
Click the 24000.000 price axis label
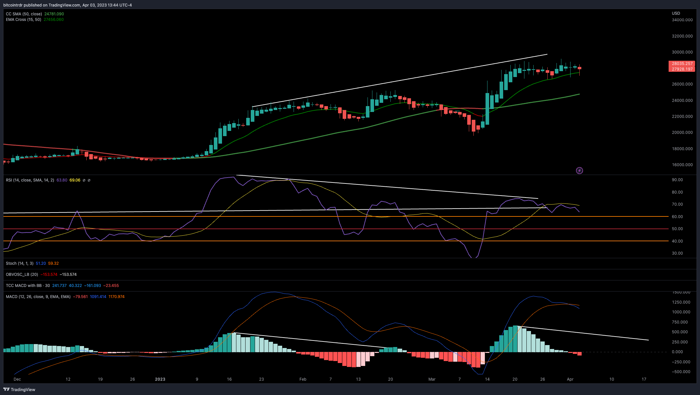(x=682, y=101)
